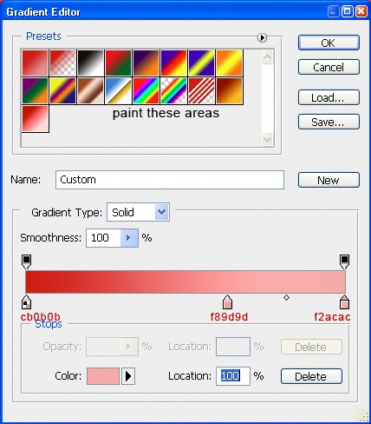Screen dimensions: 371x424
Task: Choose the copper brown gradient preset
Action: point(90,90)
